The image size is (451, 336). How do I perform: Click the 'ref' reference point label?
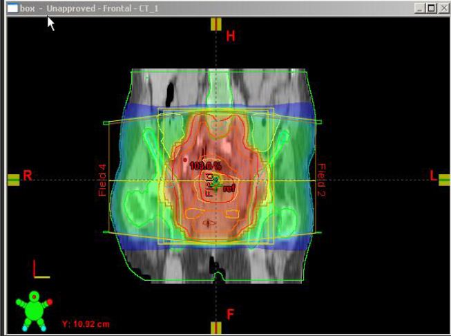click(x=229, y=188)
